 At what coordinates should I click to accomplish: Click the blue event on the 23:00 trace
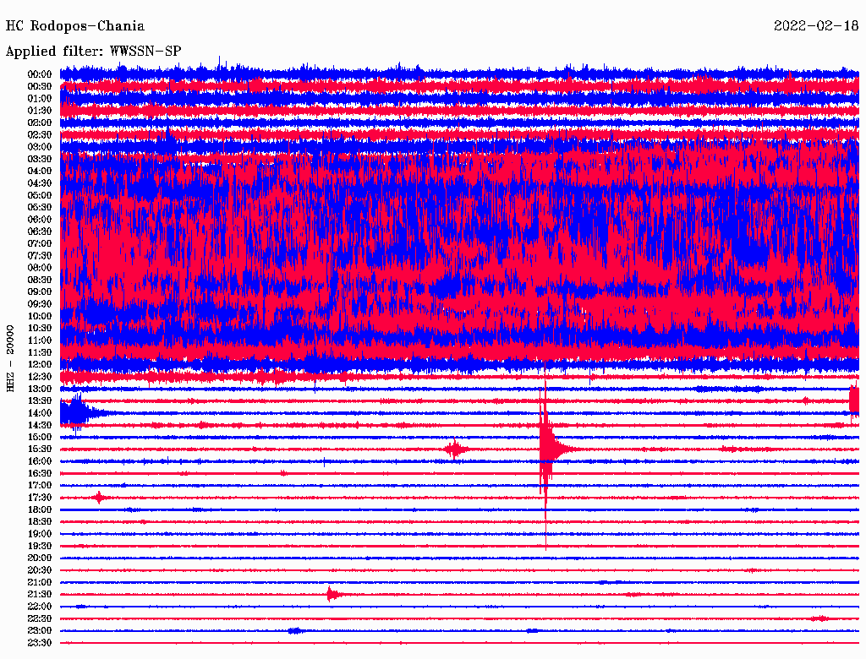point(294,630)
